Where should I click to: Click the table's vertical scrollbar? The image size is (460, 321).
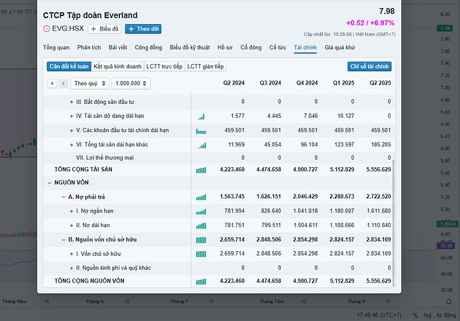(393, 223)
